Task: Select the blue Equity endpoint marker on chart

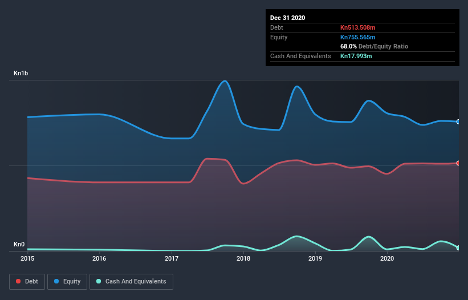Action: (x=458, y=122)
